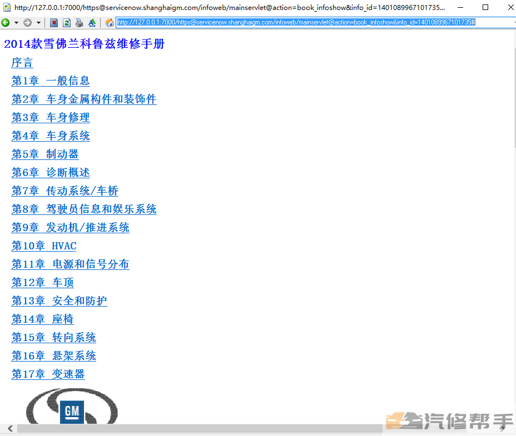Maximize the browser window

[x=485, y=7]
